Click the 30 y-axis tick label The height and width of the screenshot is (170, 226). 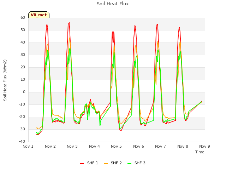[23, 55]
